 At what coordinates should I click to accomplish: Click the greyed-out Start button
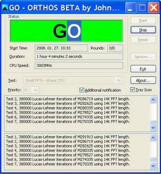[x=143, y=21]
